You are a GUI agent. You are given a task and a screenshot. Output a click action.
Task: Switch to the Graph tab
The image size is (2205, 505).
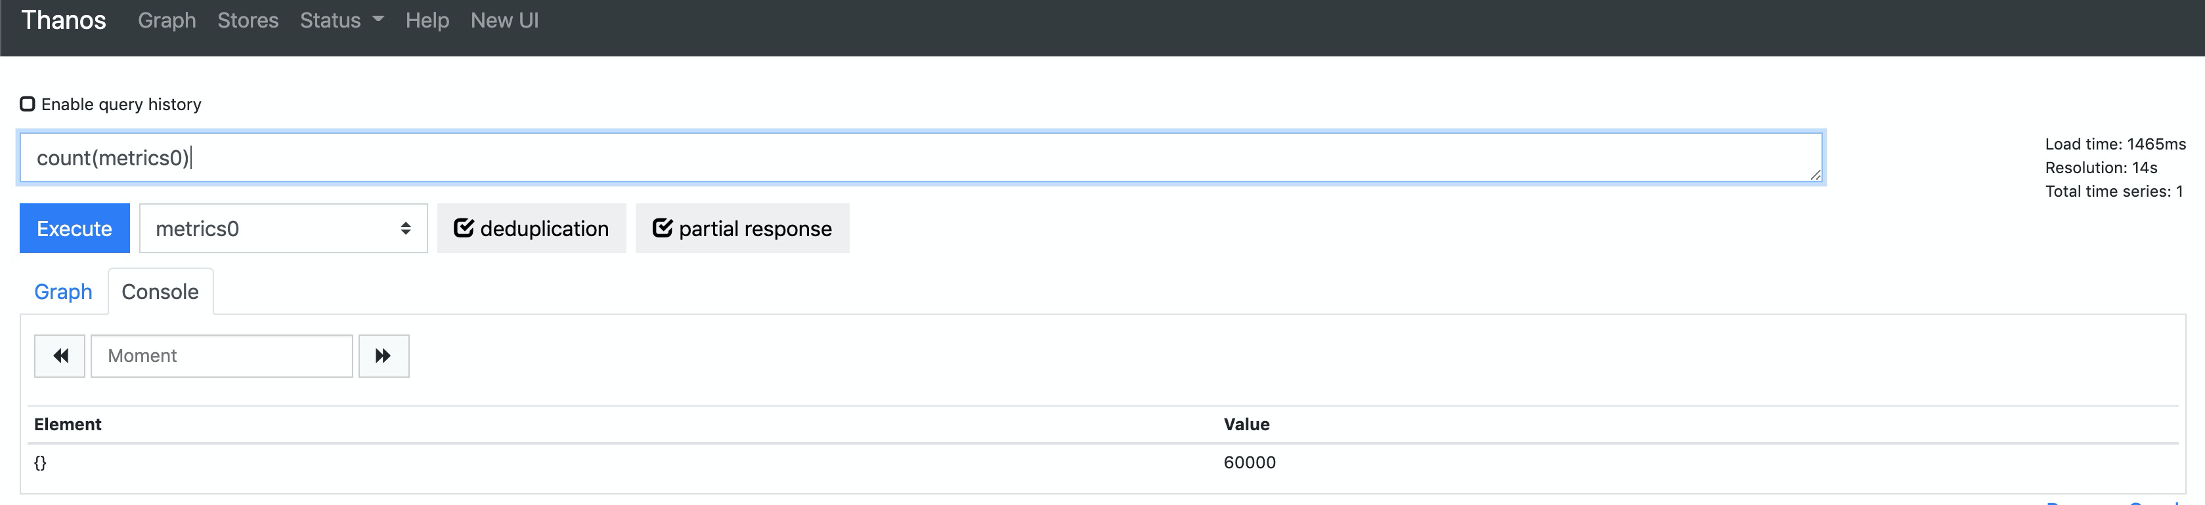pos(63,291)
